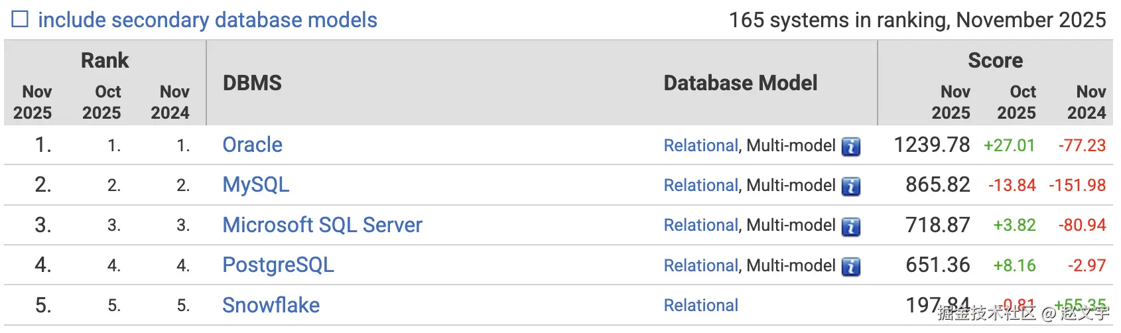This screenshot has height=333, width=1121.
Task: Click the info icon in PostgreSQL row
Action: point(851,267)
